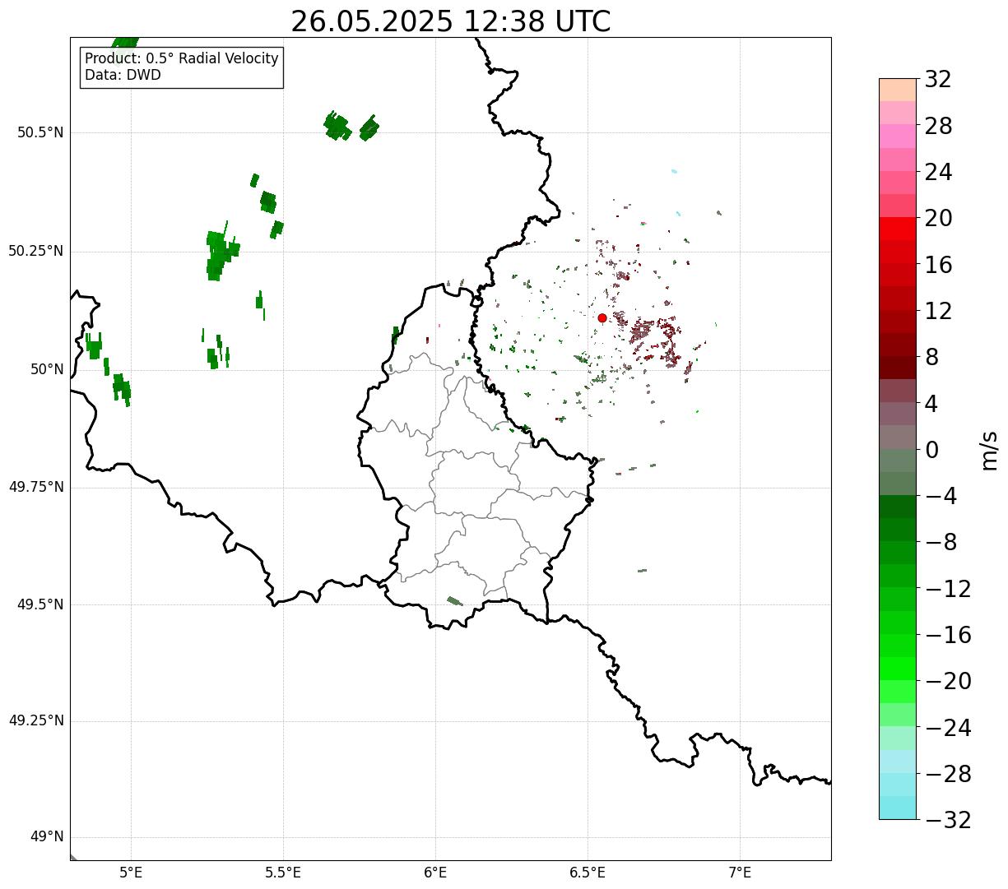Click the 'Product: 0.5° Radial Velocity' label
This screenshot has width=1008, height=889.
point(182,59)
